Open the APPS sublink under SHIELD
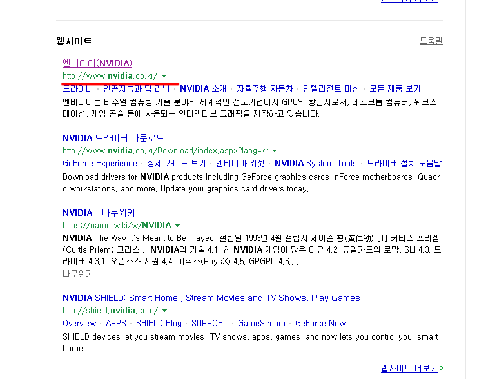The image size is (497, 379). pos(116,323)
